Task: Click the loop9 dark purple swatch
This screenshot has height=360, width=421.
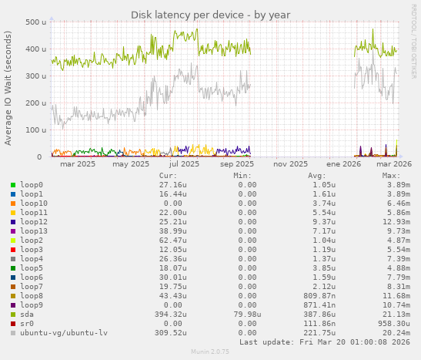Action: pos(13,305)
